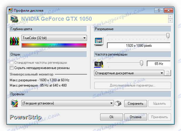Viewport: 181px width, 131px height.
Task: Click the profiles monitor with ruler icon
Action: click(14, 103)
